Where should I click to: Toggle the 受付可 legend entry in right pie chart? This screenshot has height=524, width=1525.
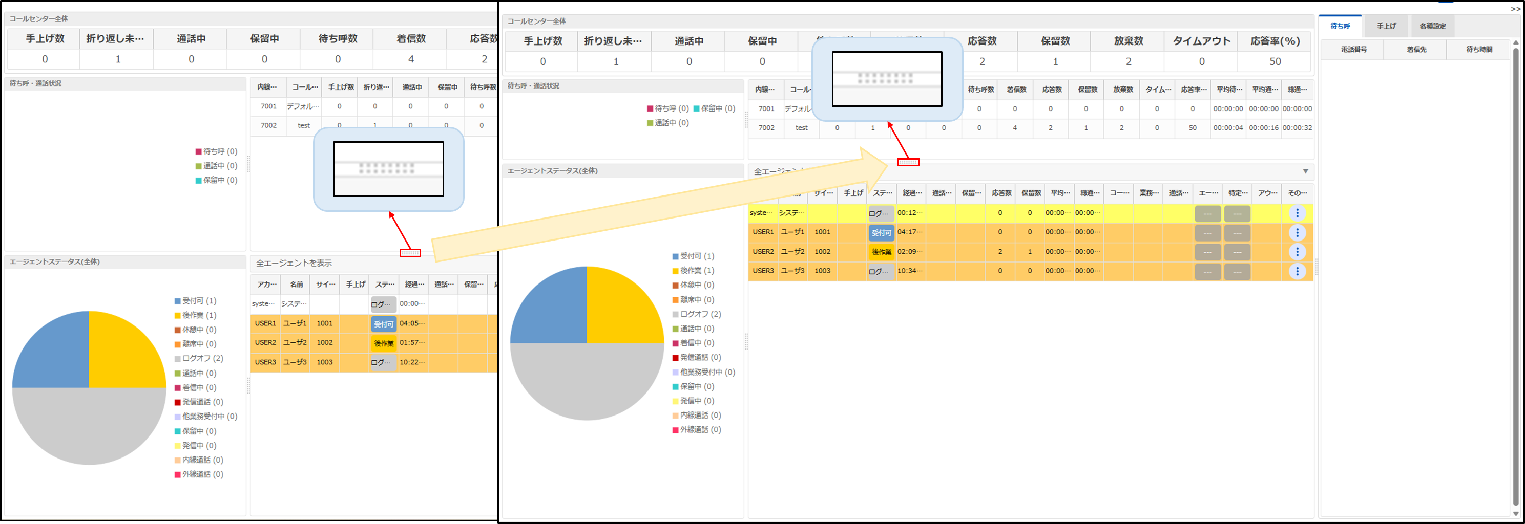point(693,256)
